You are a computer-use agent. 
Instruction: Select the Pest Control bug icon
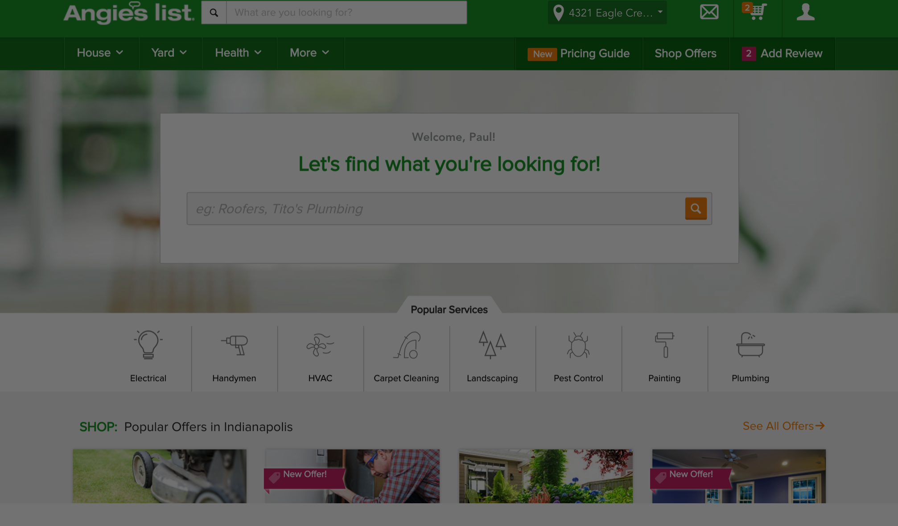coord(578,345)
